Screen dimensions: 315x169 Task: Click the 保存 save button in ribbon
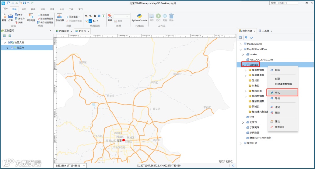tap(19, 15)
